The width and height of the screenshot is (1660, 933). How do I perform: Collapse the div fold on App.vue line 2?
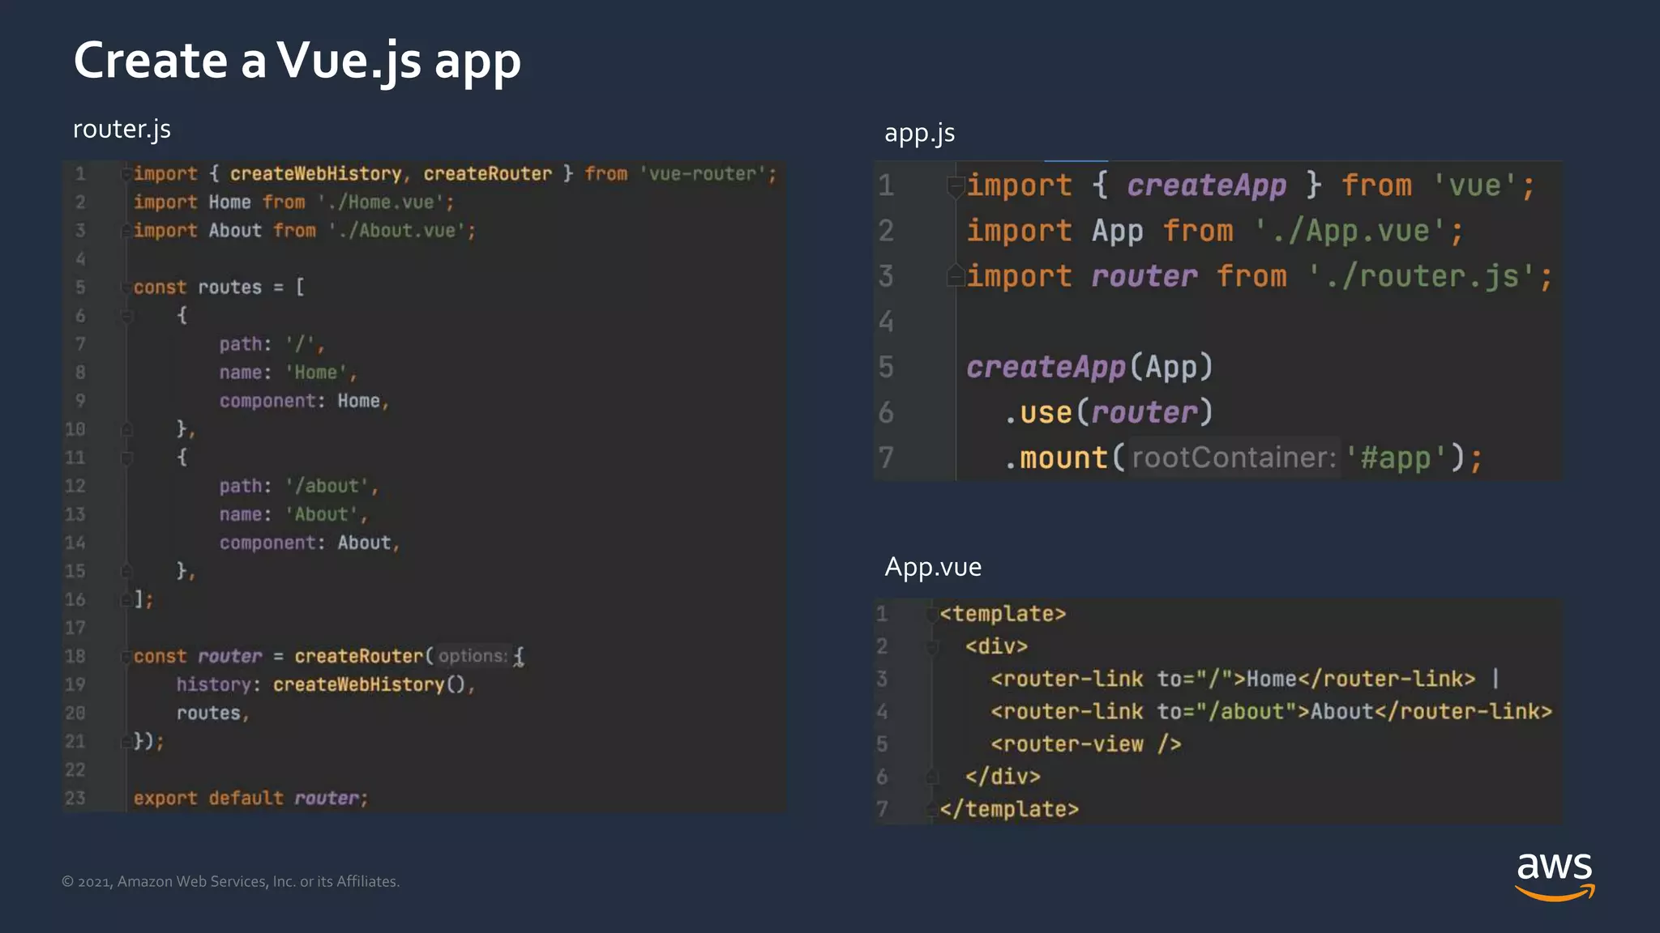click(932, 647)
